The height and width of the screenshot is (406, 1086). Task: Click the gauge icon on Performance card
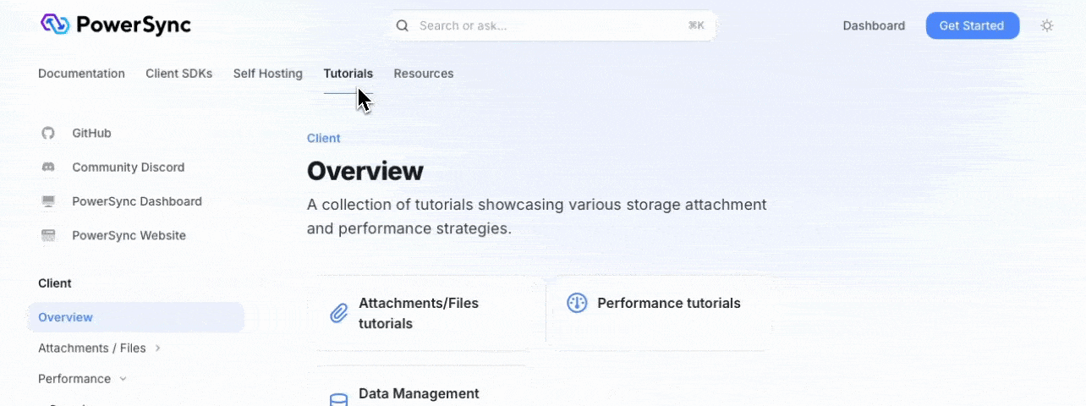point(577,303)
